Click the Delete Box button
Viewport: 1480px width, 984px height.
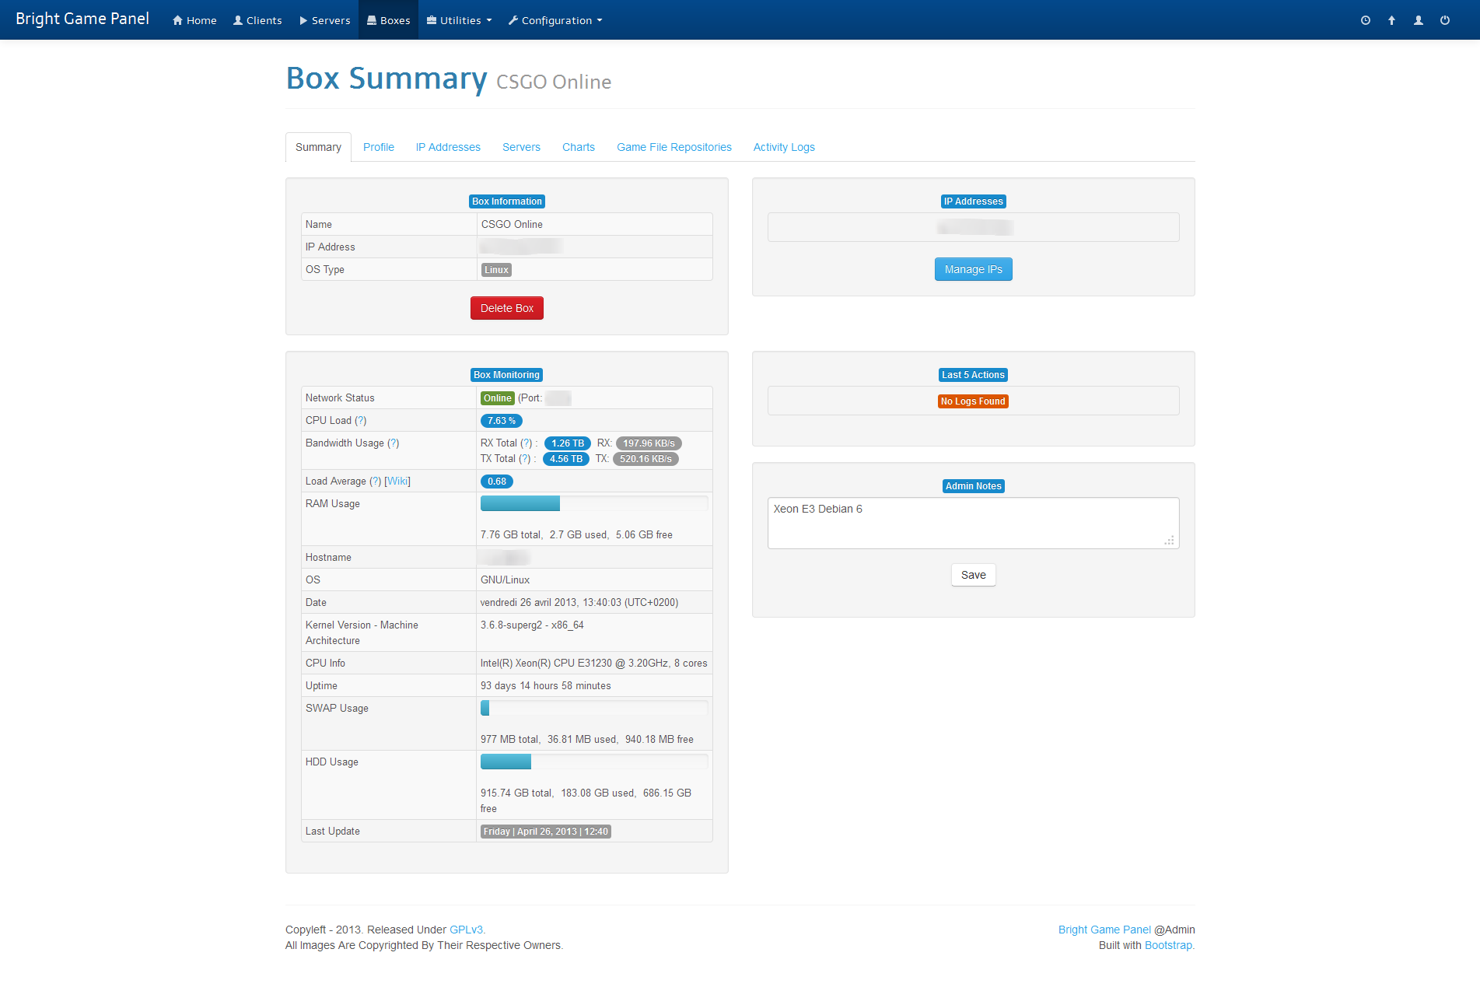pos(506,308)
